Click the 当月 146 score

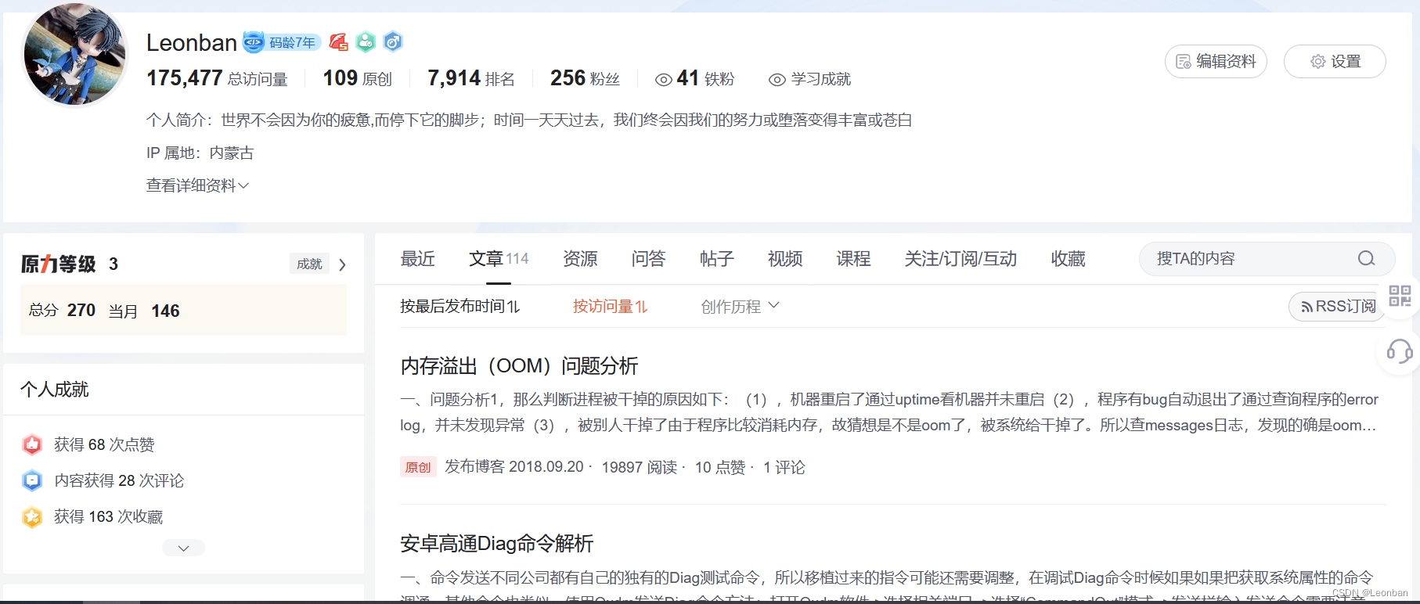(x=144, y=311)
